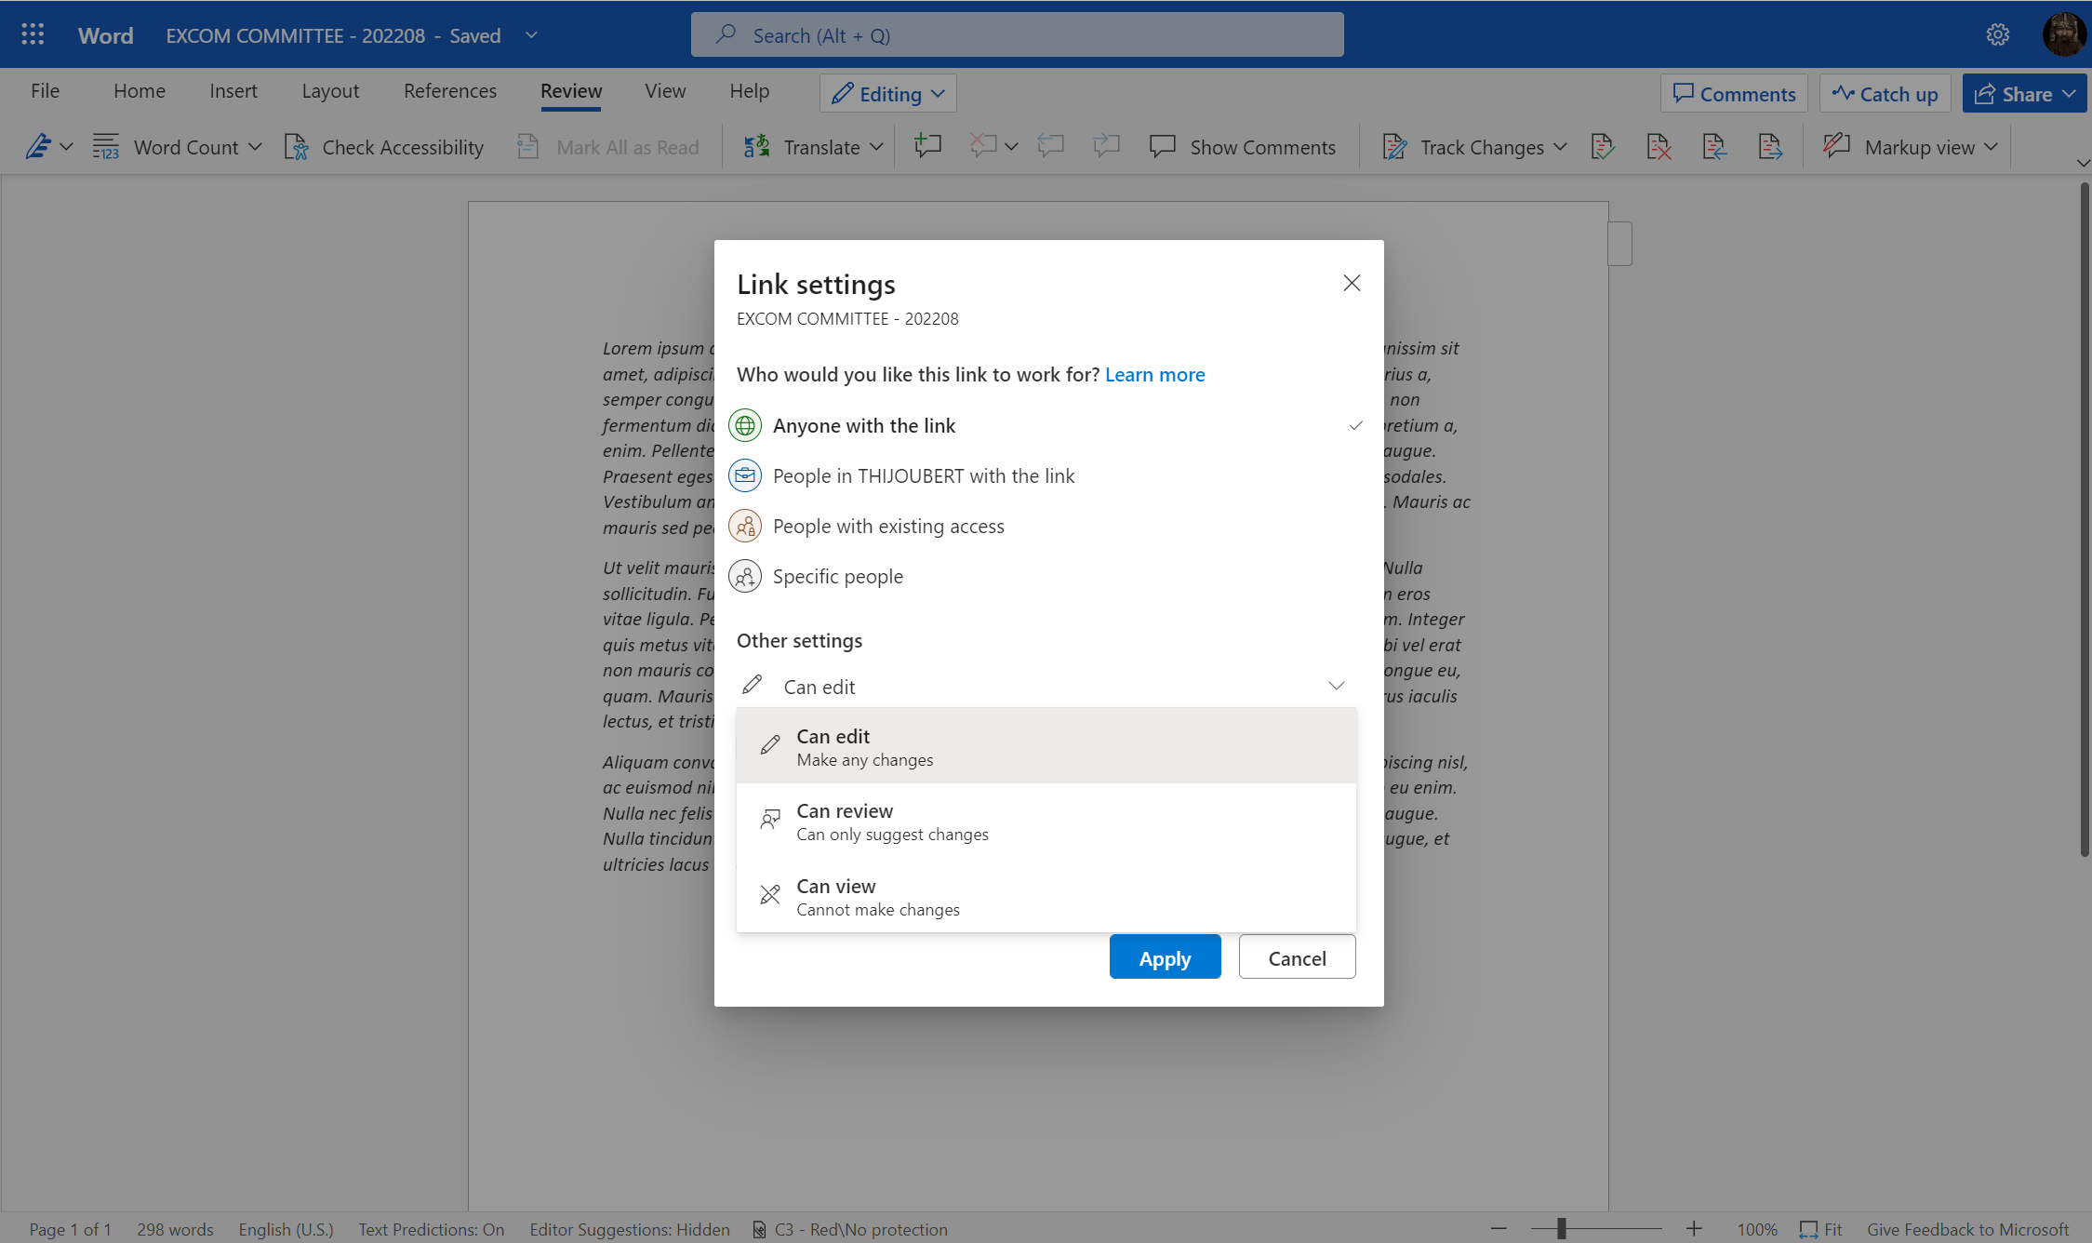
Task: Click the Editor Suggestions status bar icon
Action: (x=629, y=1230)
